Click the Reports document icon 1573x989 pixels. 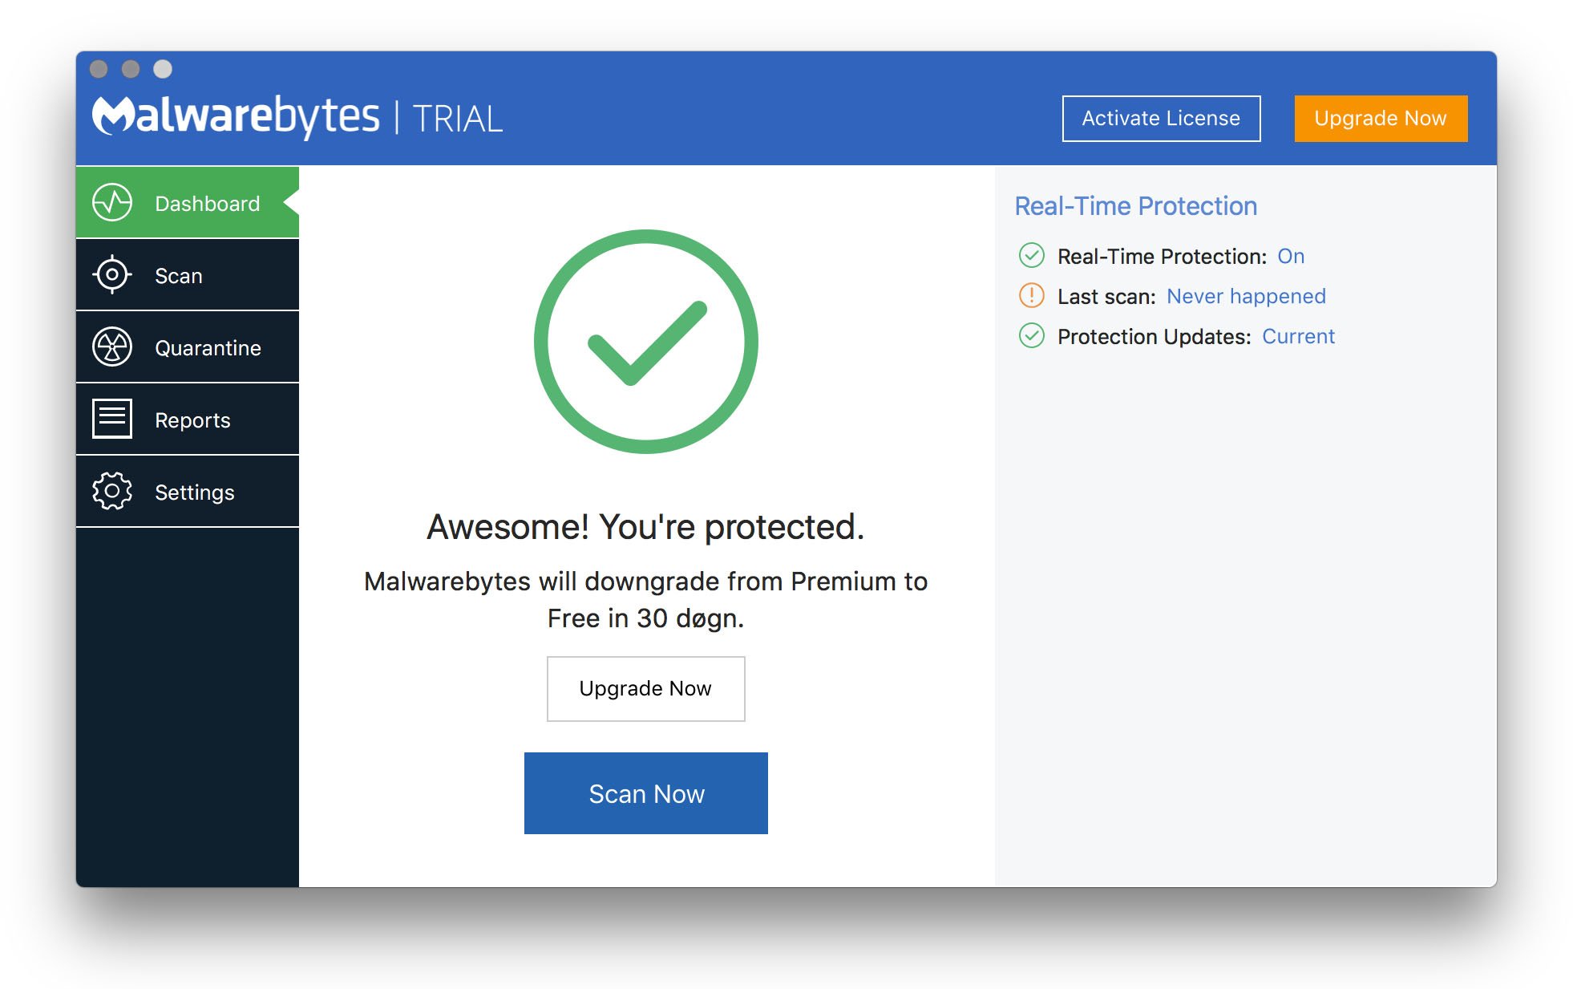coord(112,419)
